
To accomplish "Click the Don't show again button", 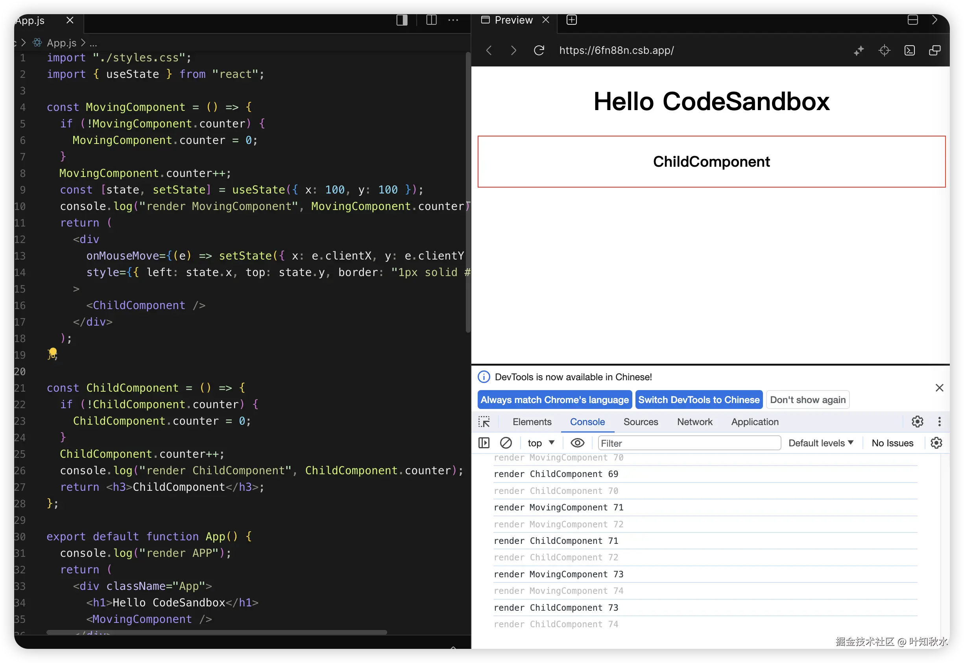I will (x=807, y=400).
